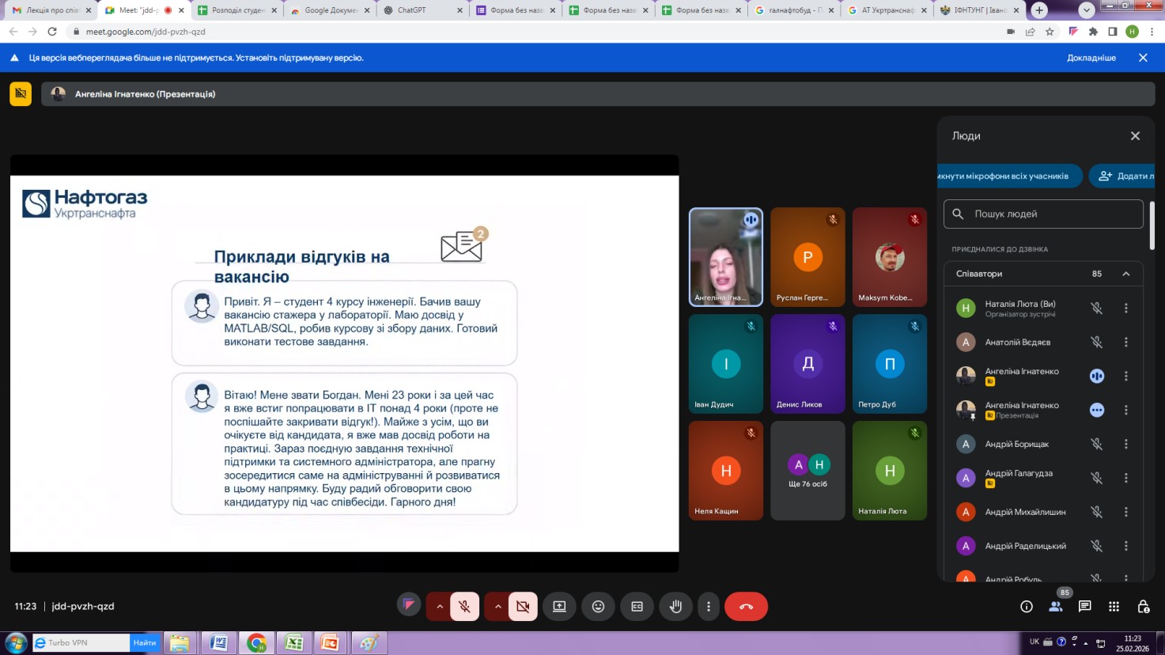Click the Наталія Люта participant tile
The height and width of the screenshot is (655, 1165).
click(890, 471)
